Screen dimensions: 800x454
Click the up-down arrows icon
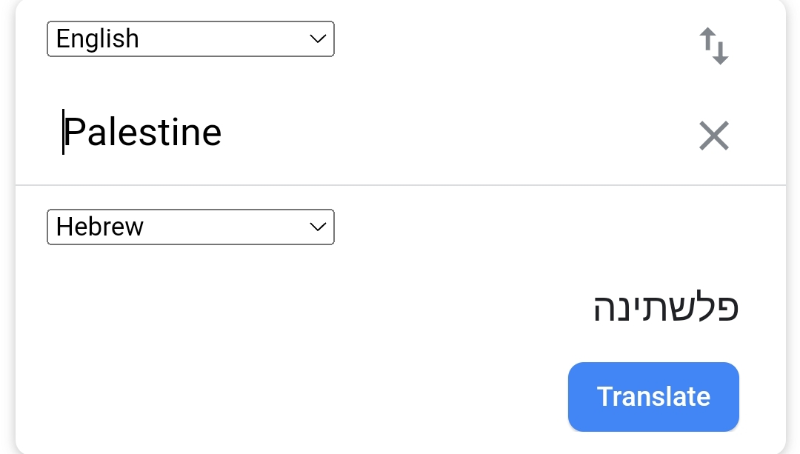click(714, 46)
